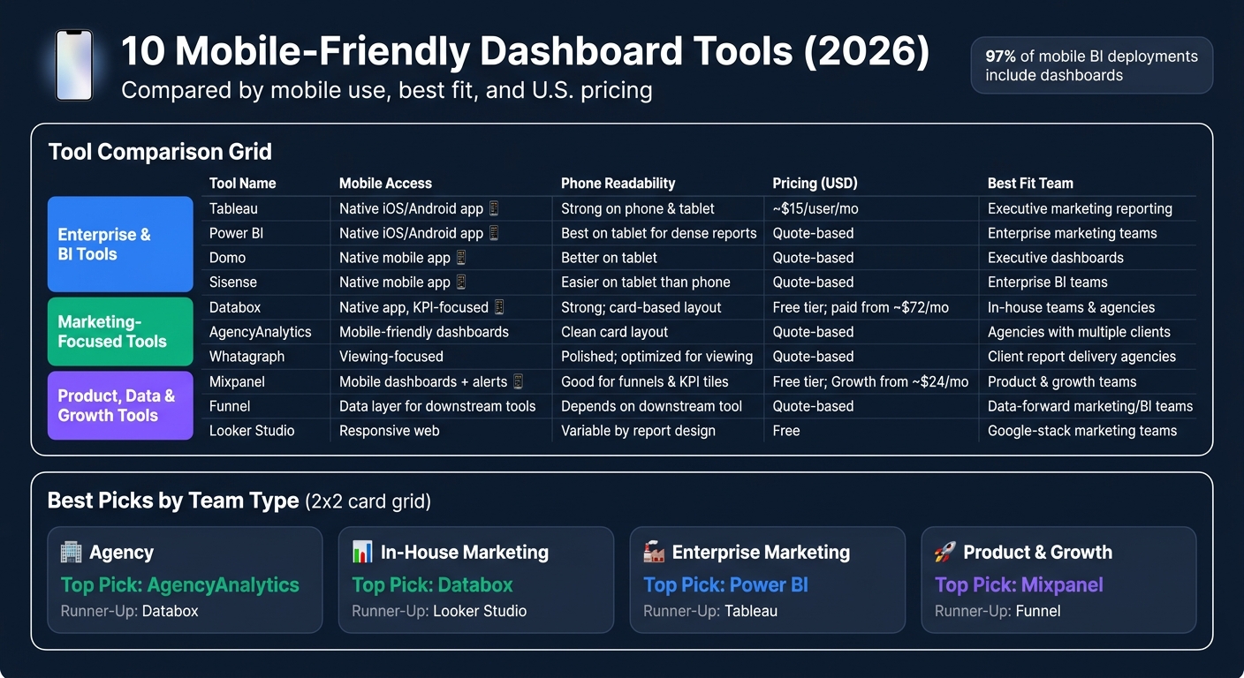Click Viewing-focused cell for Whatagraph
Viewport: 1244px width, 678px height.
[391, 358]
